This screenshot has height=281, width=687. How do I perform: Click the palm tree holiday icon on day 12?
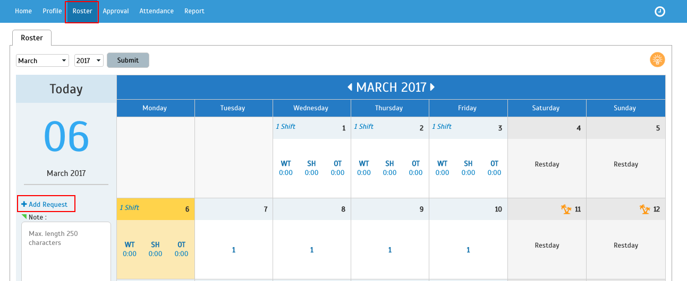click(644, 209)
